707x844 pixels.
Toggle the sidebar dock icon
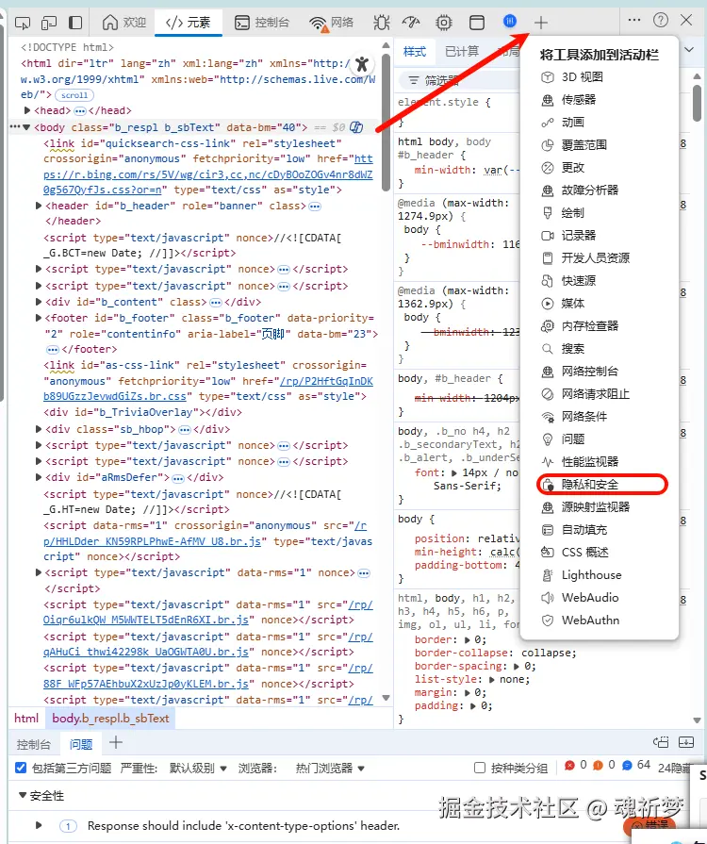pos(75,23)
